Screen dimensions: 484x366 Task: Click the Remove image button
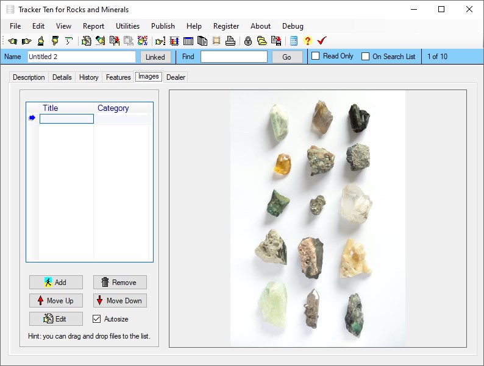pyautogui.click(x=120, y=282)
